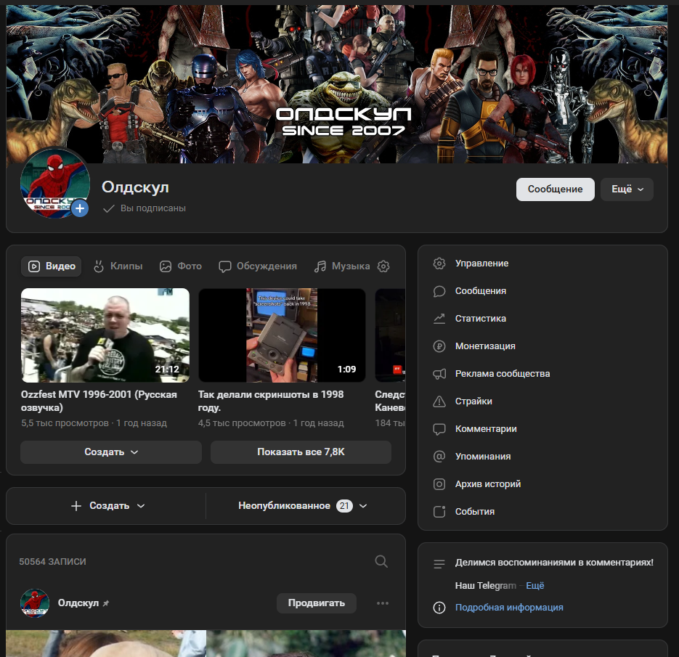Click the checkmark beside Вы подписаны
Image resolution: width=679 pixels, height=657 pixels.
click(109, 208)
